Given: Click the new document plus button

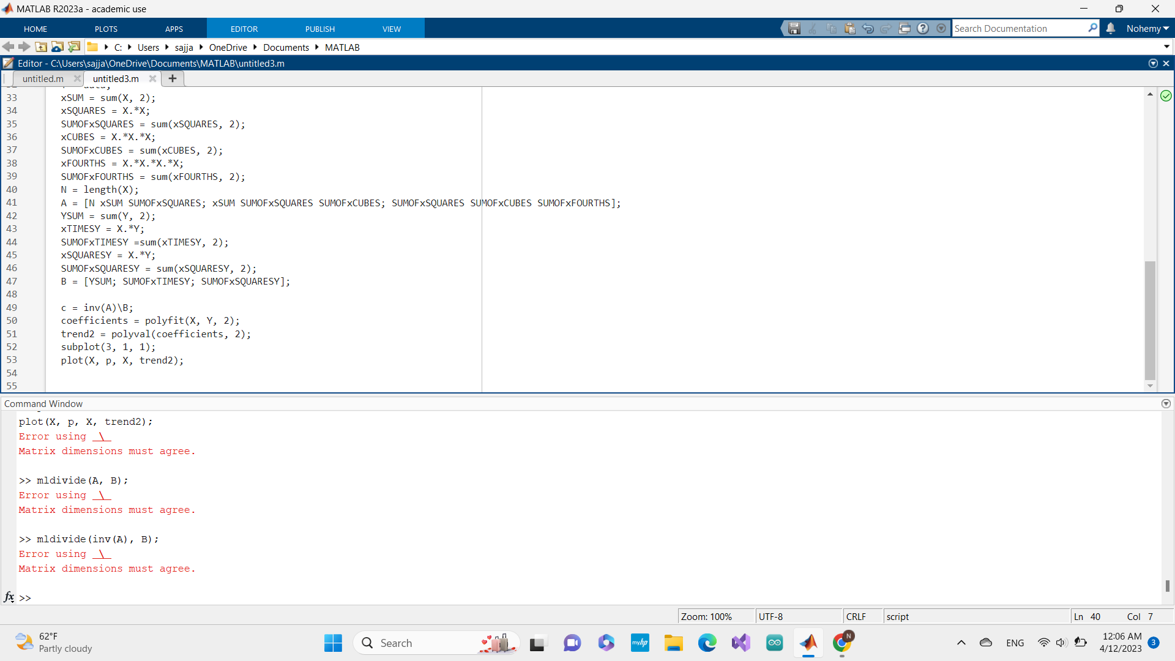Looking at the screenshot, I should click(173, 78).
